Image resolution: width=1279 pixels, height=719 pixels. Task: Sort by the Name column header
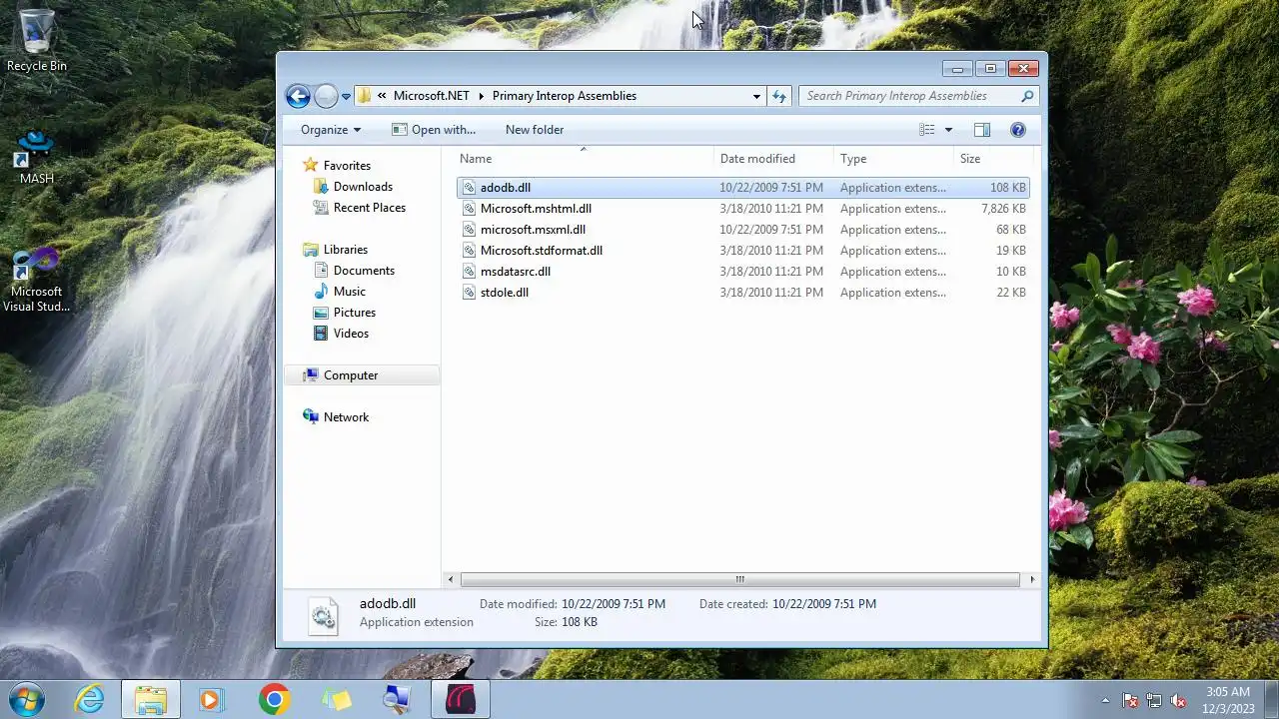[585, 159]
